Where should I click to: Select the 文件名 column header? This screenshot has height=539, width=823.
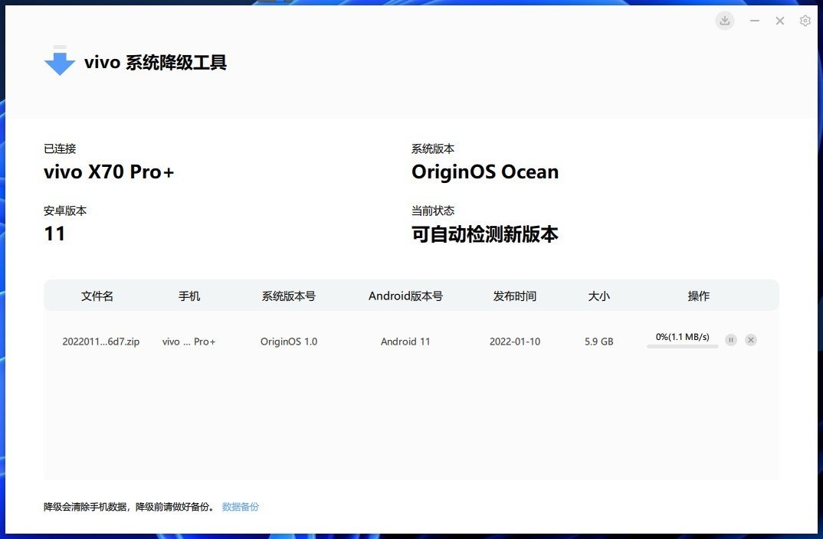[x=97, y=296]
